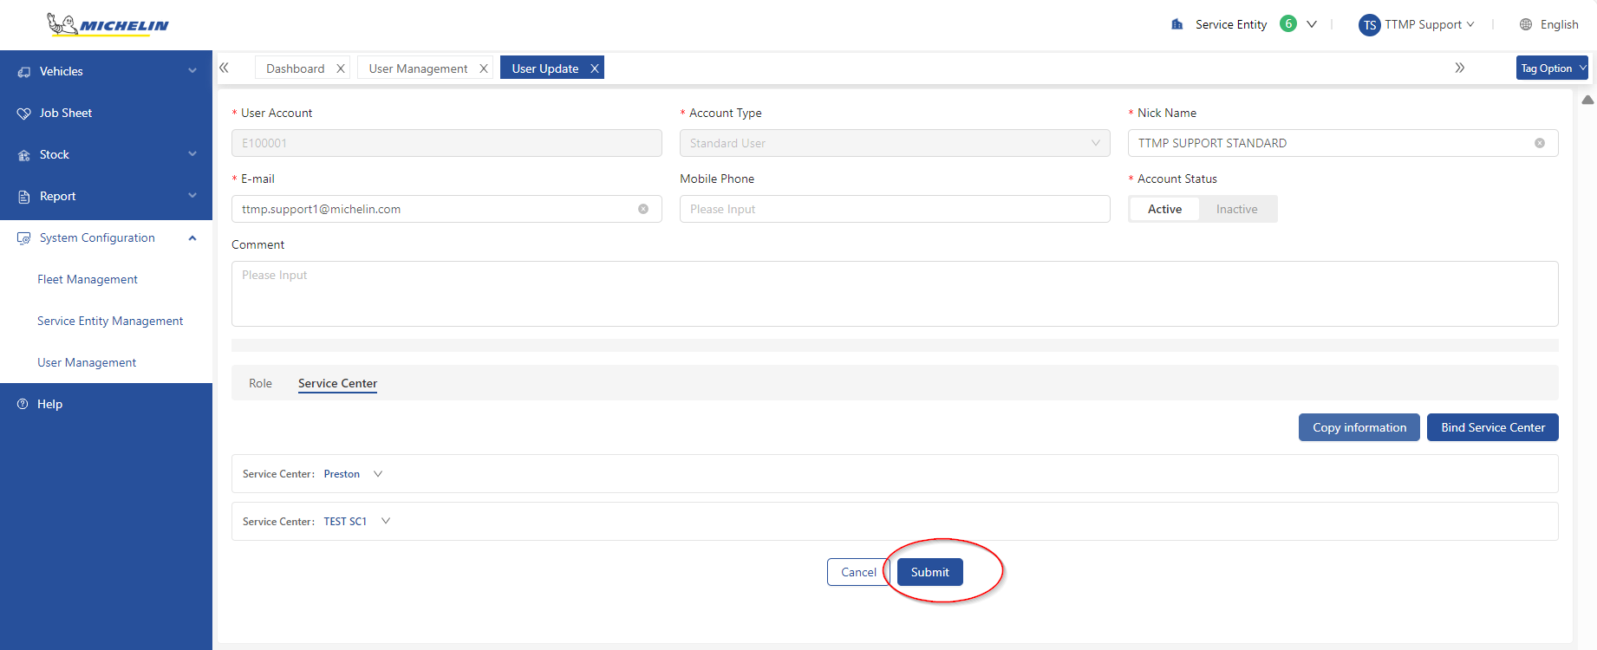Expand the Preston service center row
This screenshot has width=1597, height=650.
point(378,474)
